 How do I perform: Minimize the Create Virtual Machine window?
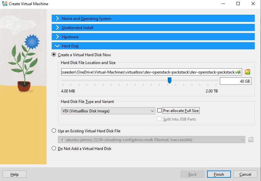tap(223, 4)
